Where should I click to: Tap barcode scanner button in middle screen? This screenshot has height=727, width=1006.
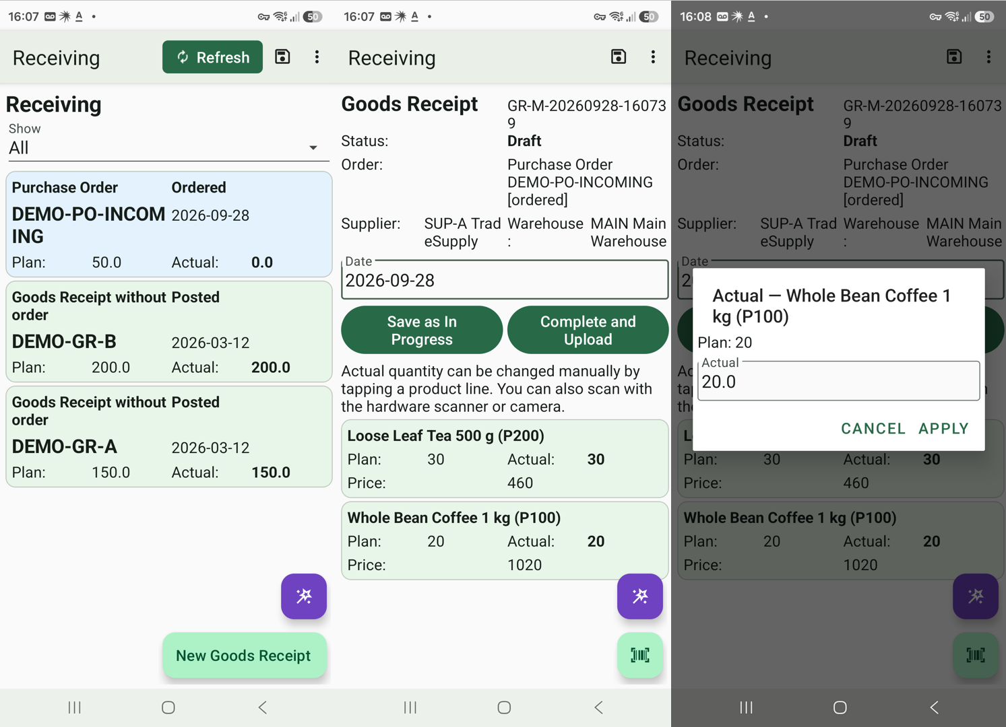(x=640, y=655)
